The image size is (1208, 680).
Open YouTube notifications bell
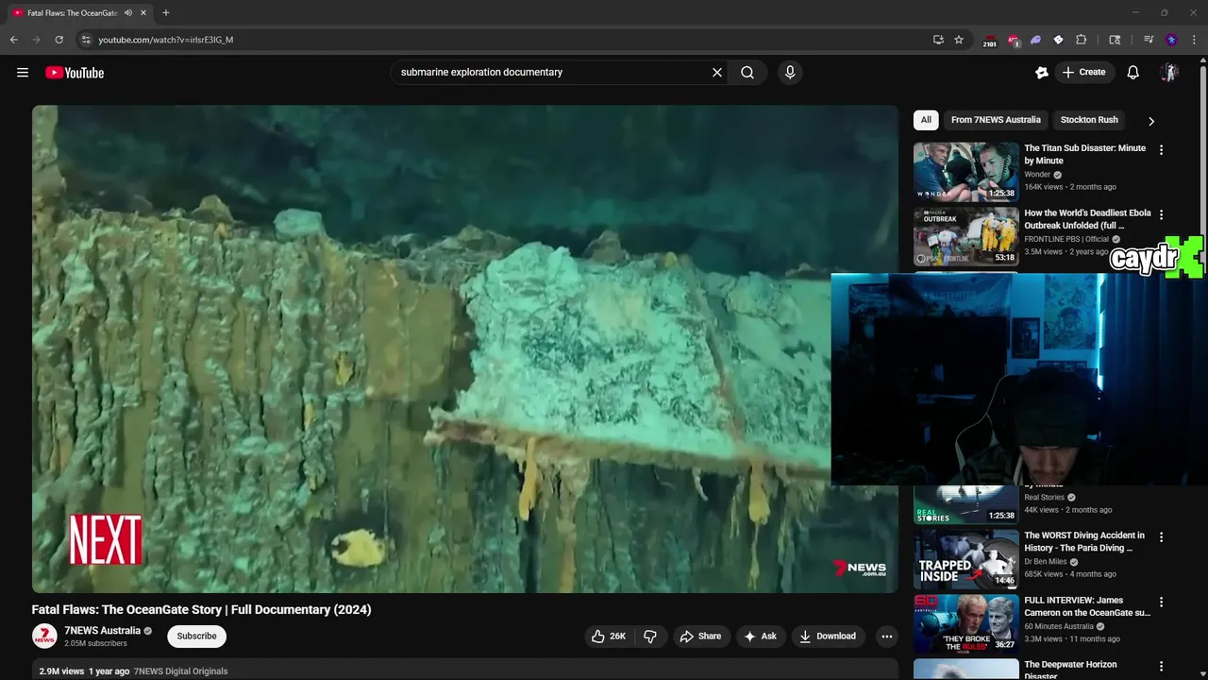pos(1133,72)
